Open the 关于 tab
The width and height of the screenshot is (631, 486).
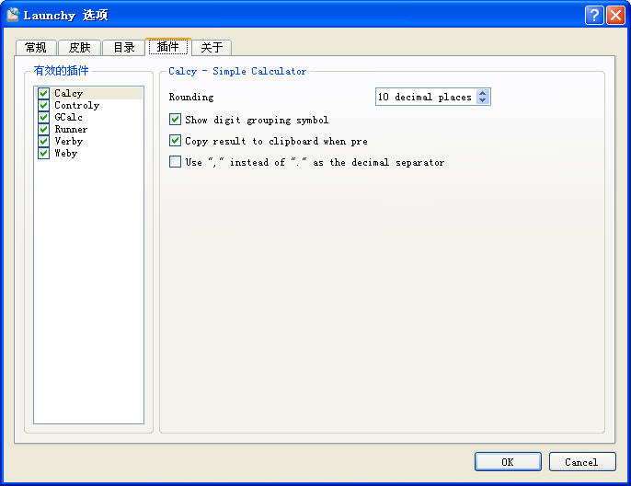point(212,48)
